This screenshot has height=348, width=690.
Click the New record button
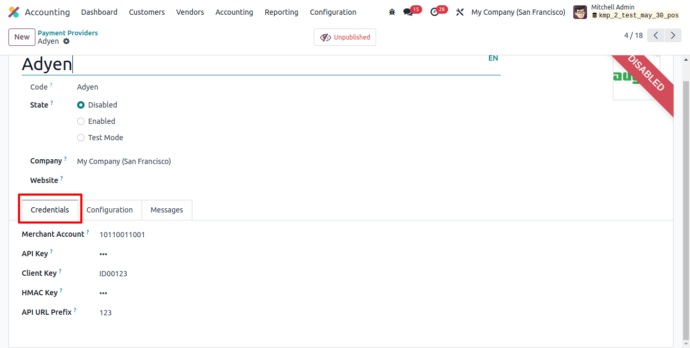click(22, 37)
